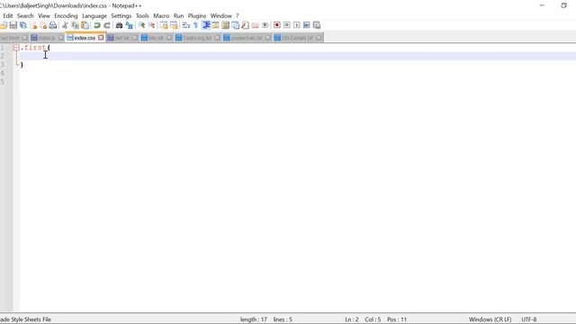Open the Language menu
Image resolution: width=576 pixels, height=324 pixels.
coord(94,16)
